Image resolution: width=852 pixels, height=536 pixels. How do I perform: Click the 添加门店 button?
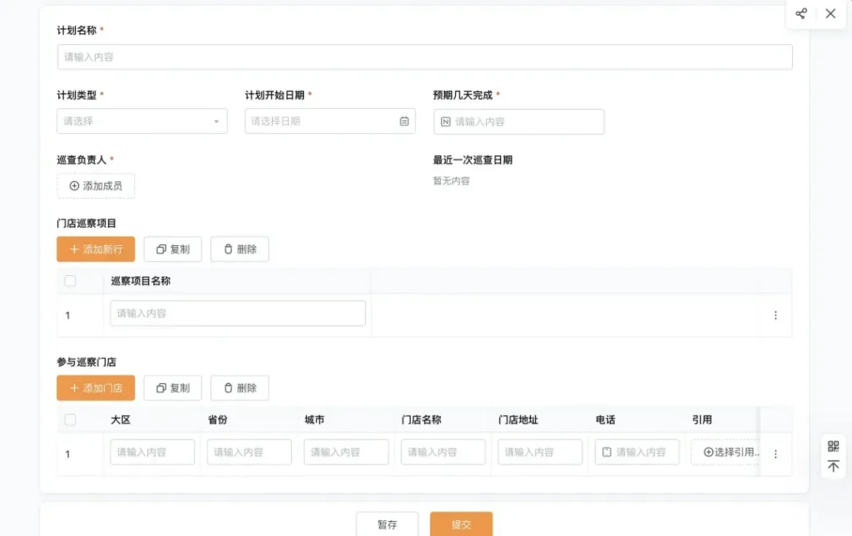pos(96,388)
